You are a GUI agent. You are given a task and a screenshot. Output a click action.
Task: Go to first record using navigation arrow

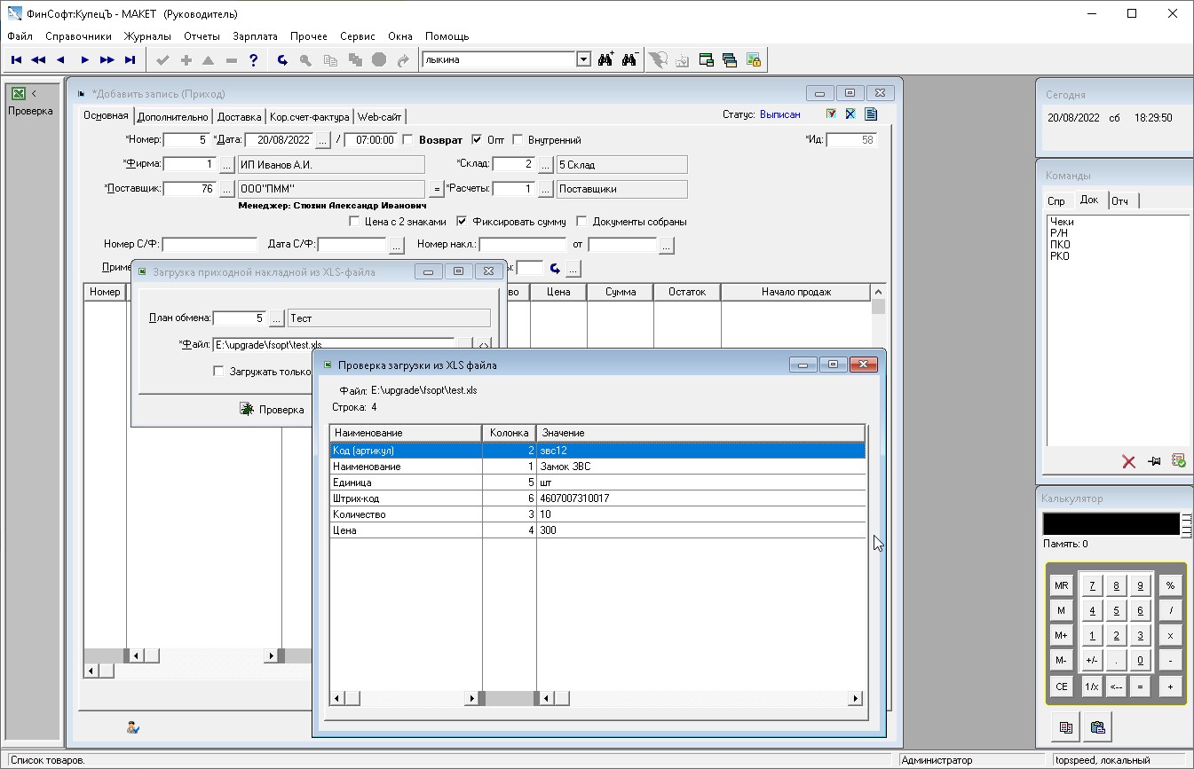click(x=16, y=60)
